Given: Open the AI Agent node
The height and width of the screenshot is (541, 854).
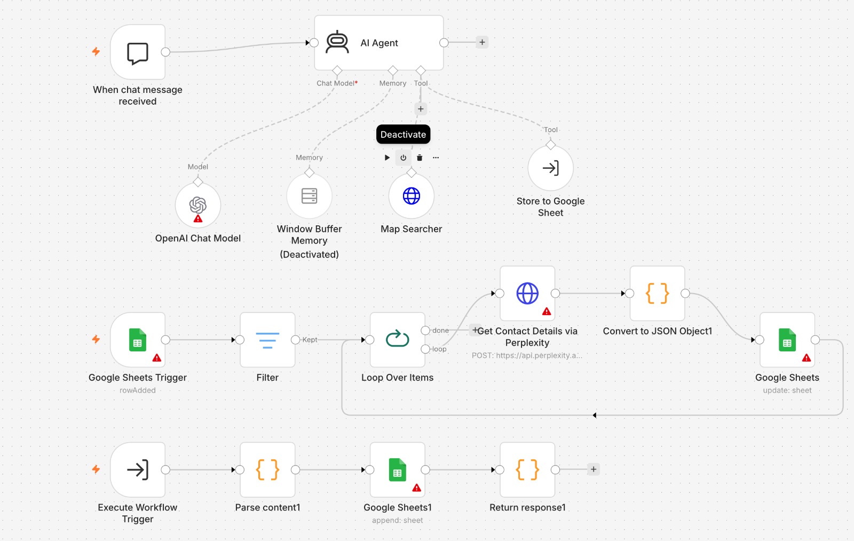Looking at the screenshot, I should coord(379,43).
